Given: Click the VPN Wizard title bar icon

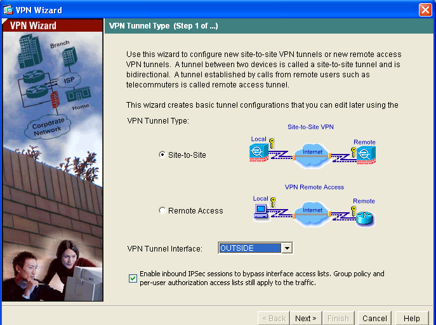Looking at the screenshot, I should 8,10.
